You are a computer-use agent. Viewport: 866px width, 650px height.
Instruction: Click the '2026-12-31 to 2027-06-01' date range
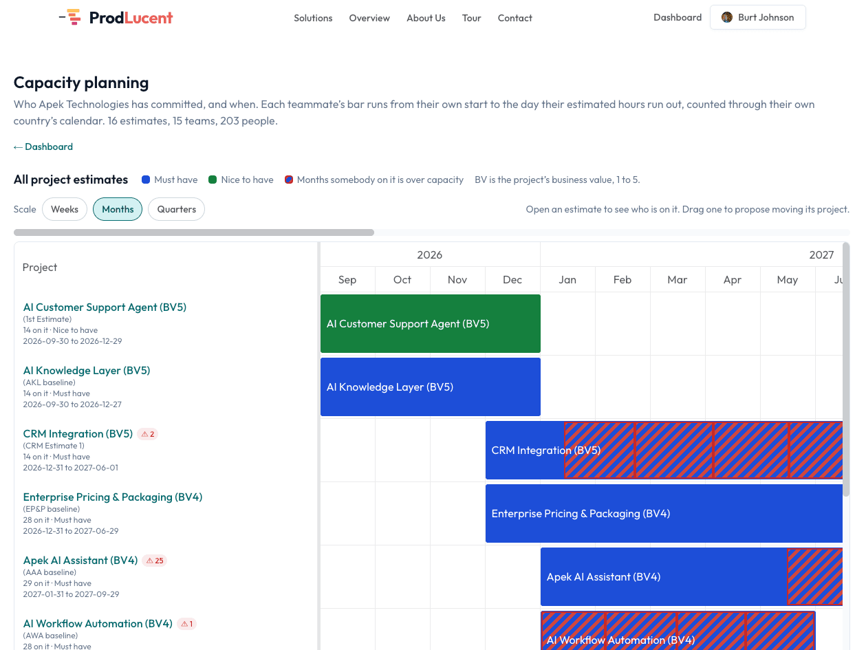(x=71, y=468)
